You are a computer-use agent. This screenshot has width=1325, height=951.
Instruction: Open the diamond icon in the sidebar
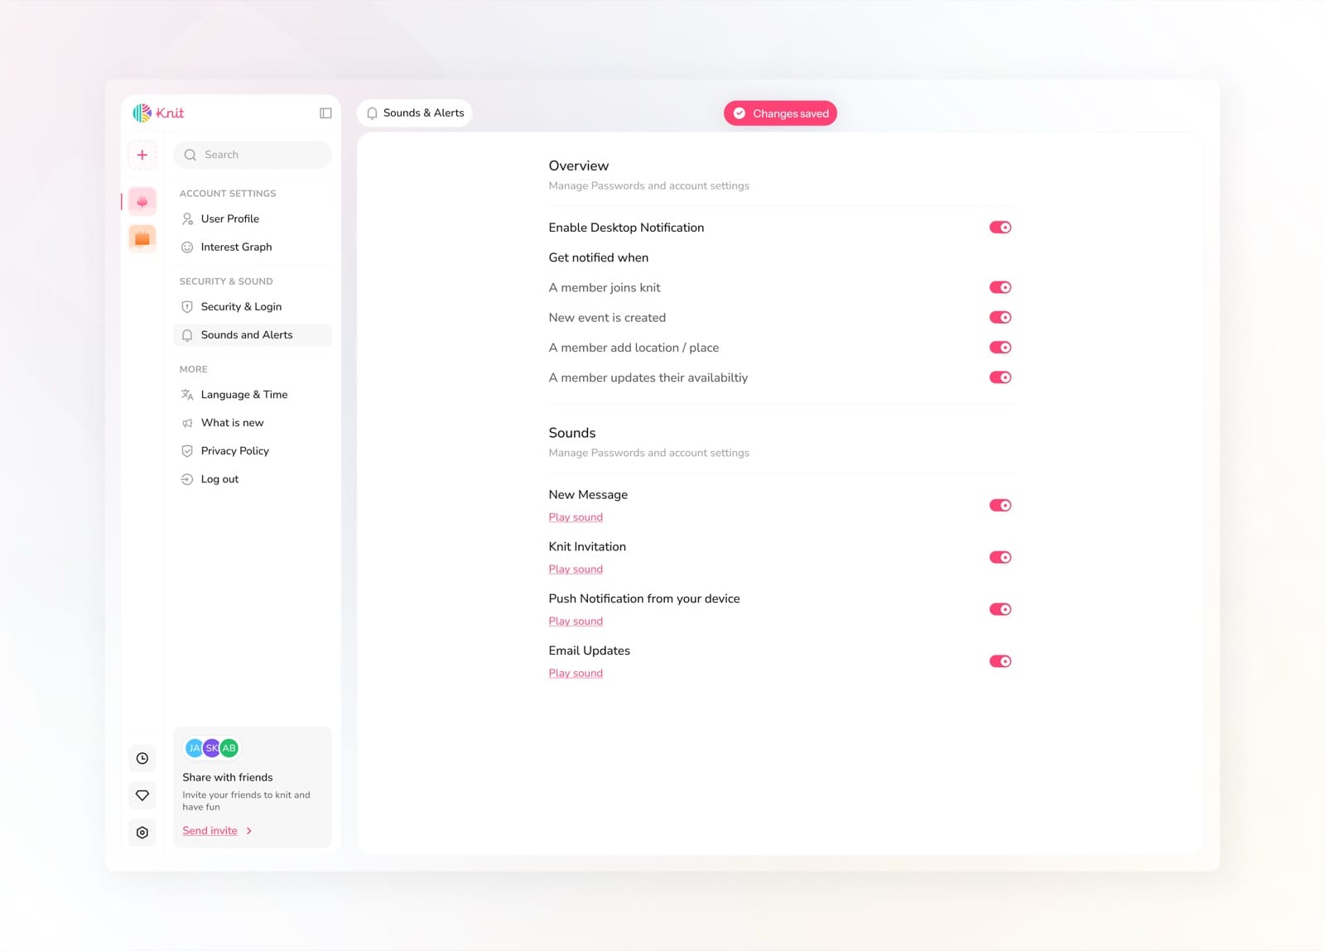[x=142, y=795]
